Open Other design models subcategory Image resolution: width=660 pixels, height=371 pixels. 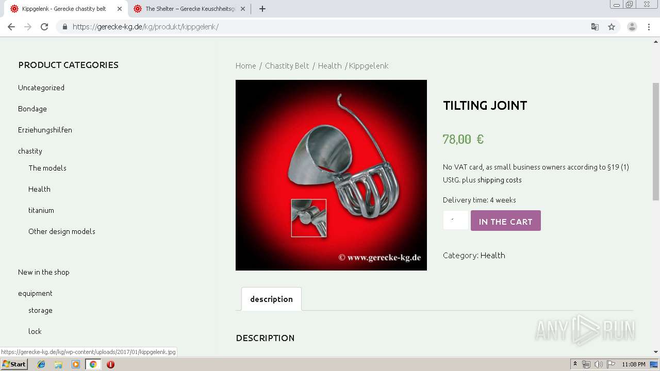click(x=62, y=231)
